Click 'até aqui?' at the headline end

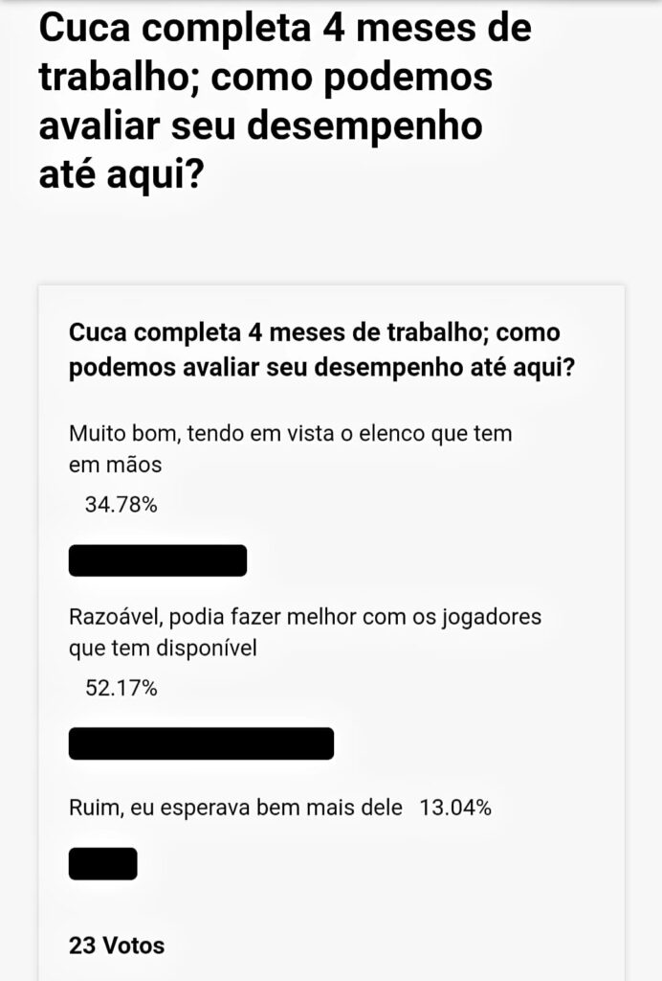click(121, 174)
